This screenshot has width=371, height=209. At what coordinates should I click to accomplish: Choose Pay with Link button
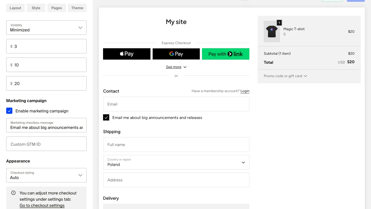click(x=226, y=54)
